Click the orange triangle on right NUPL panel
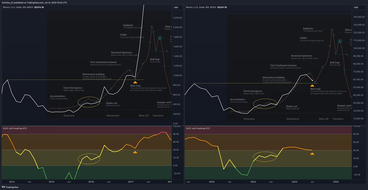368x190 pixels. point(312,154)
